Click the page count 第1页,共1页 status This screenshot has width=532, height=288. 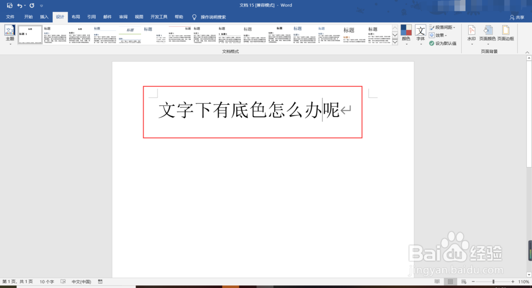18,282
